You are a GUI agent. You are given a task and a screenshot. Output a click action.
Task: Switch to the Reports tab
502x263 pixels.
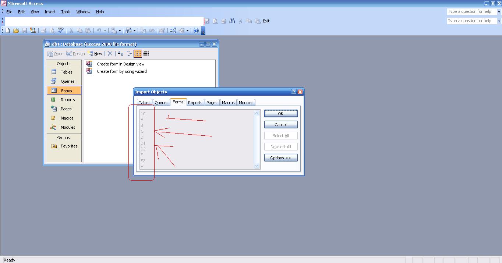coord(195,103)
